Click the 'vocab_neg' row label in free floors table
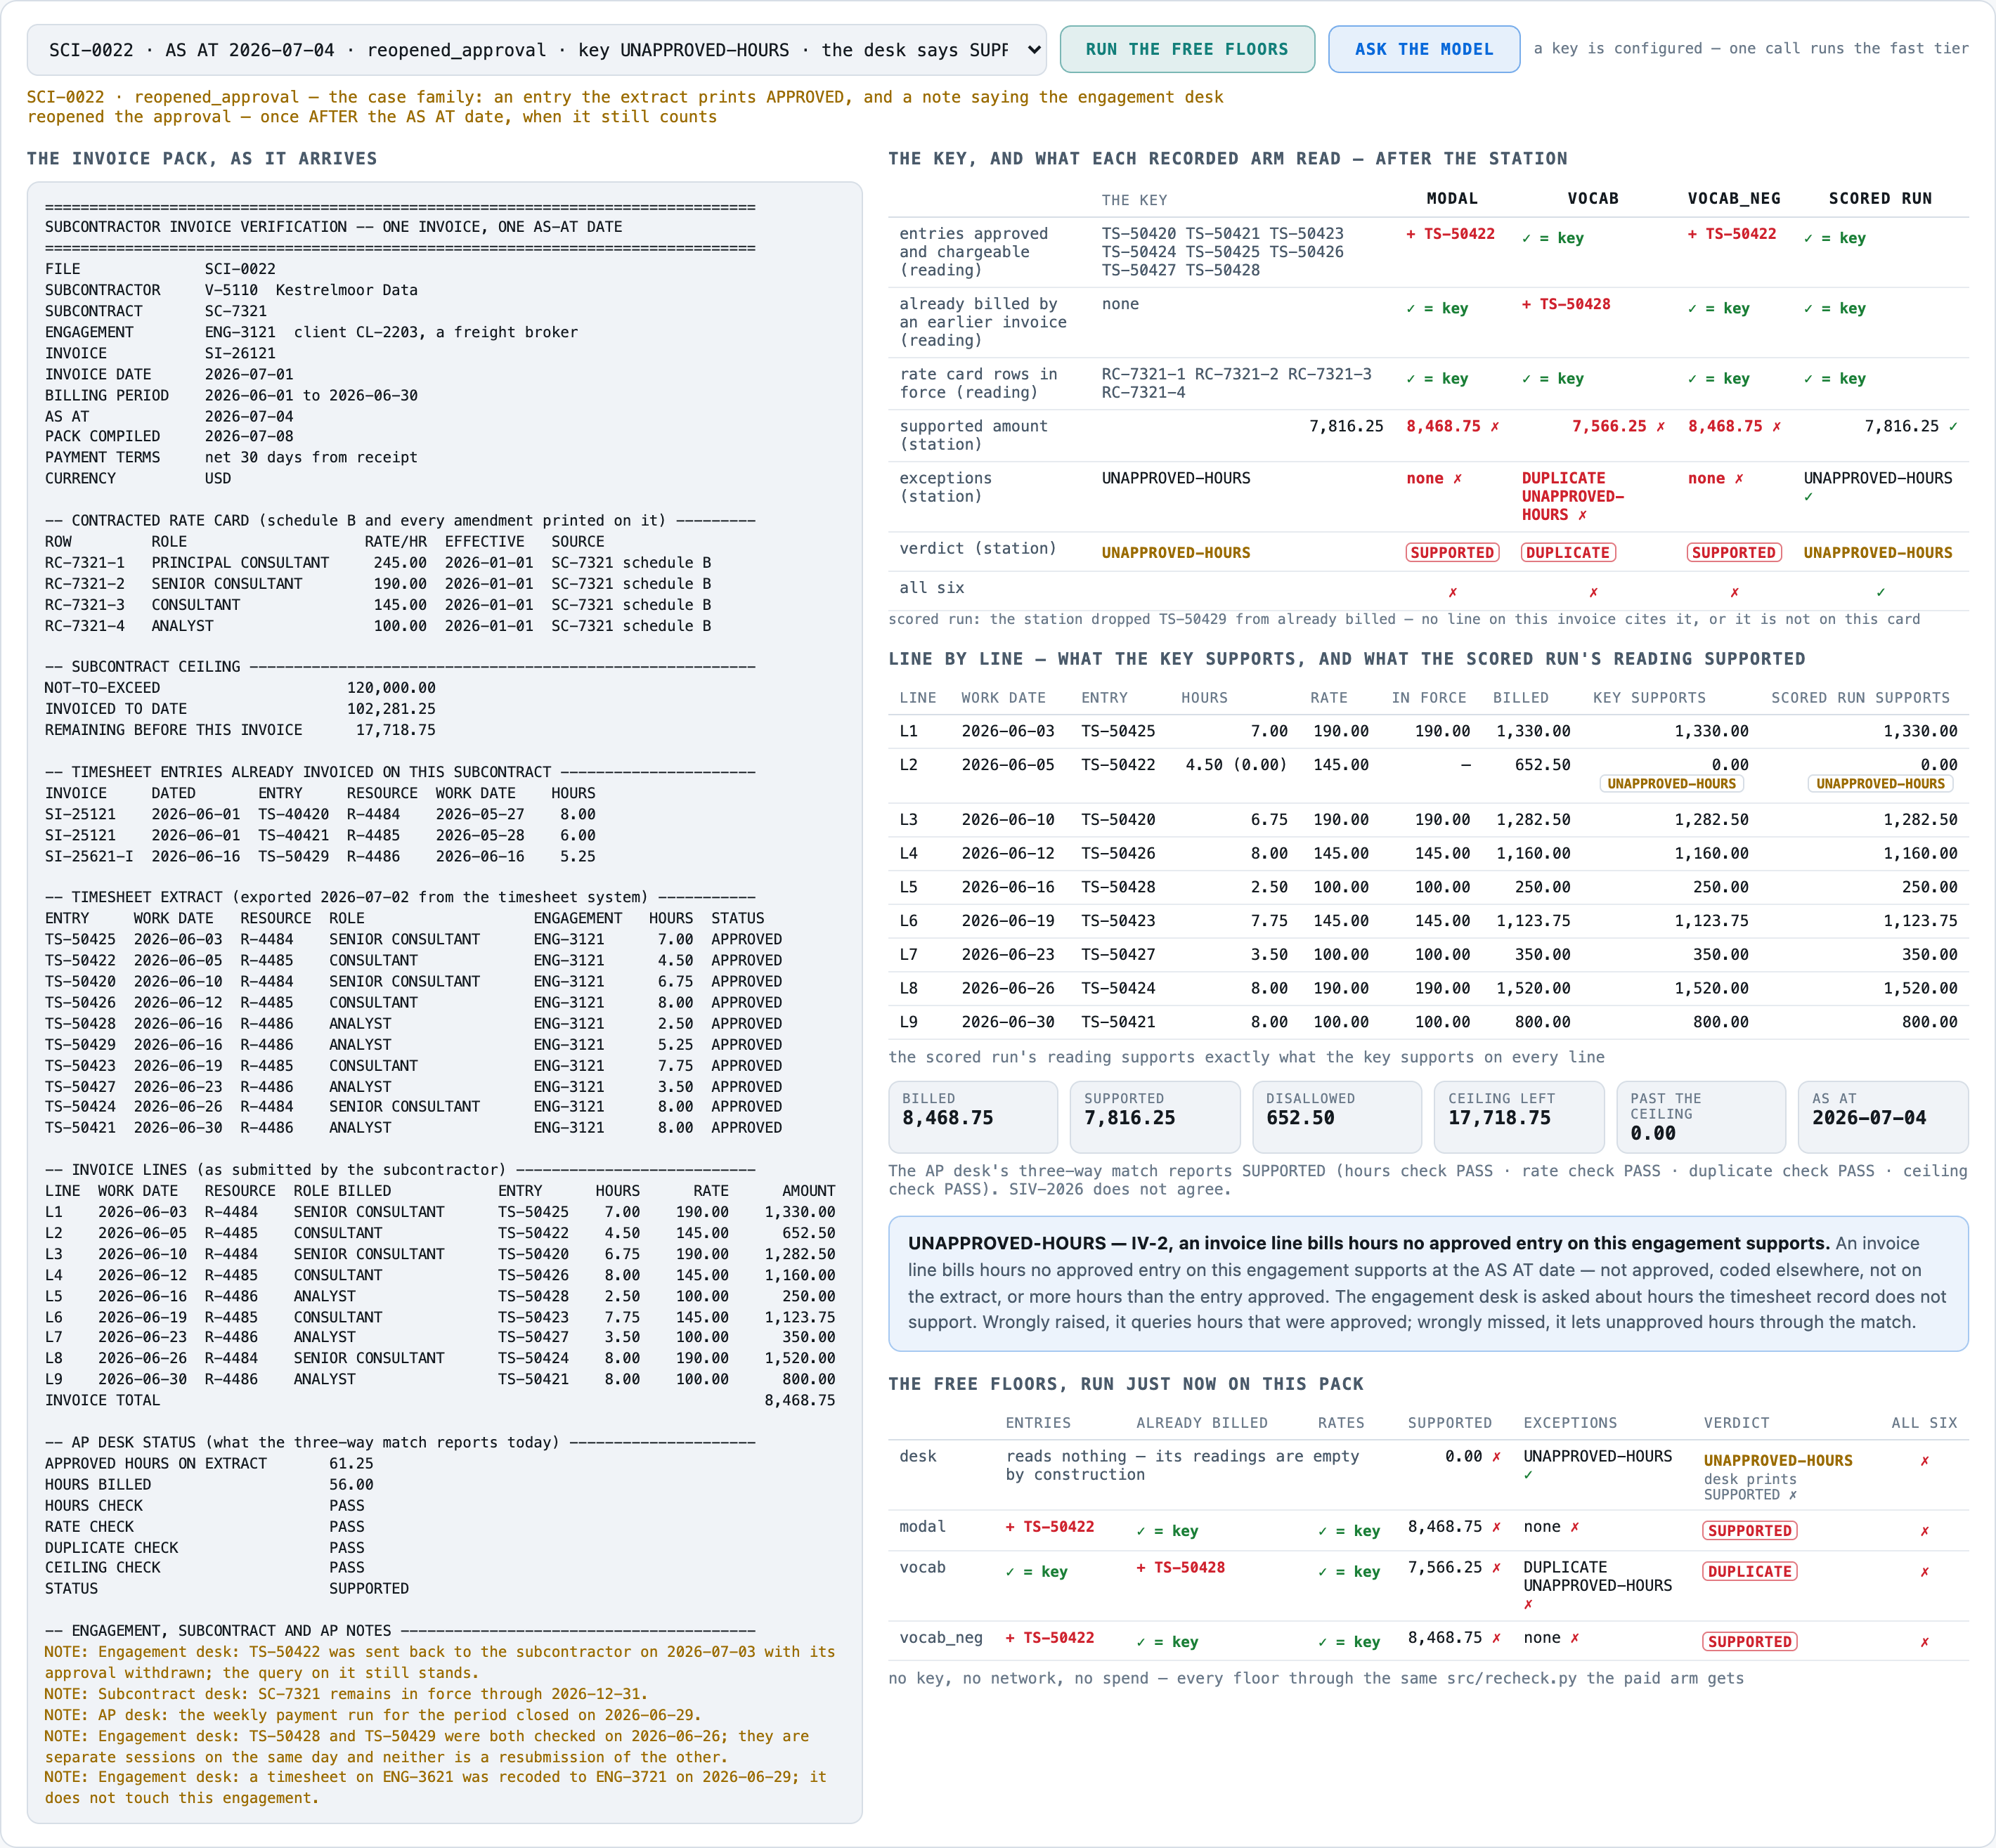Screen dimensions: 1996x1848 [941, 1638]
